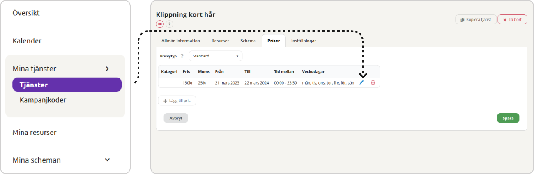Go to the Inställningar tab
534x174 pixels.
coord(304,41)
